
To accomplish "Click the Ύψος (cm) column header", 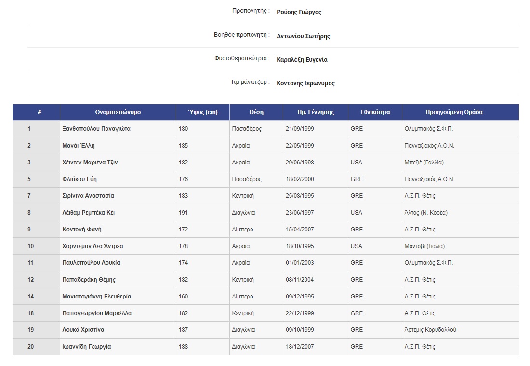I will (x=202, y=112).
